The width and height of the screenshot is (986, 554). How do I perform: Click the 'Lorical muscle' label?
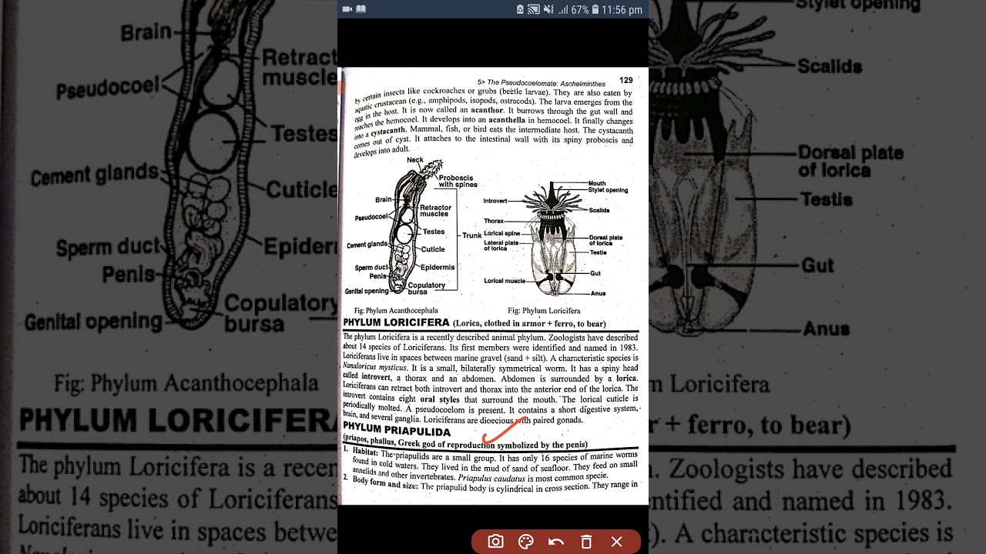click(x=505, y=281)
